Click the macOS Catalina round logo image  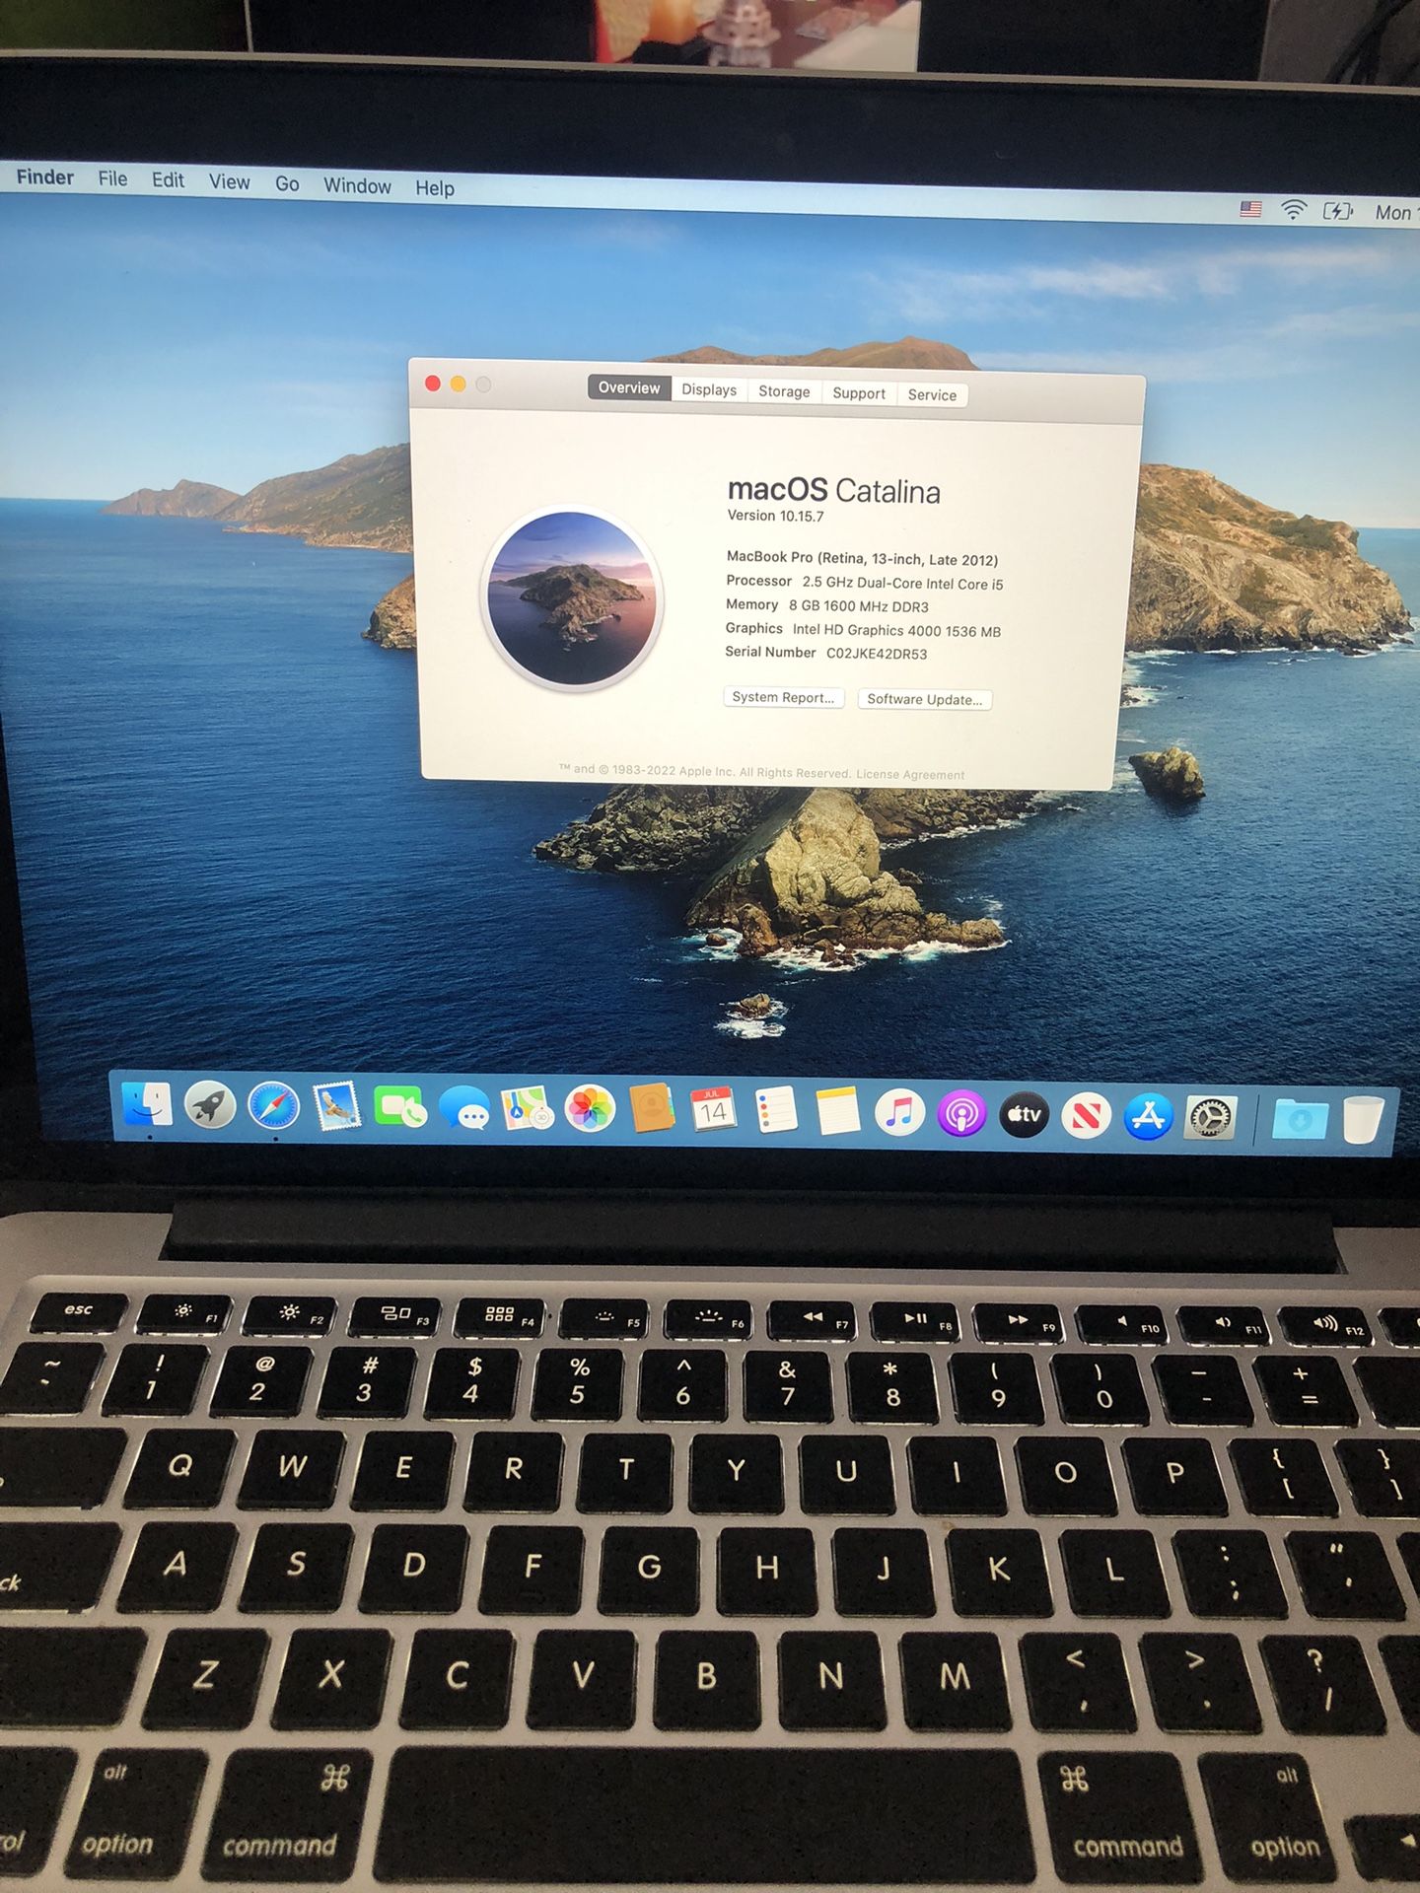[x=572, y=597]
